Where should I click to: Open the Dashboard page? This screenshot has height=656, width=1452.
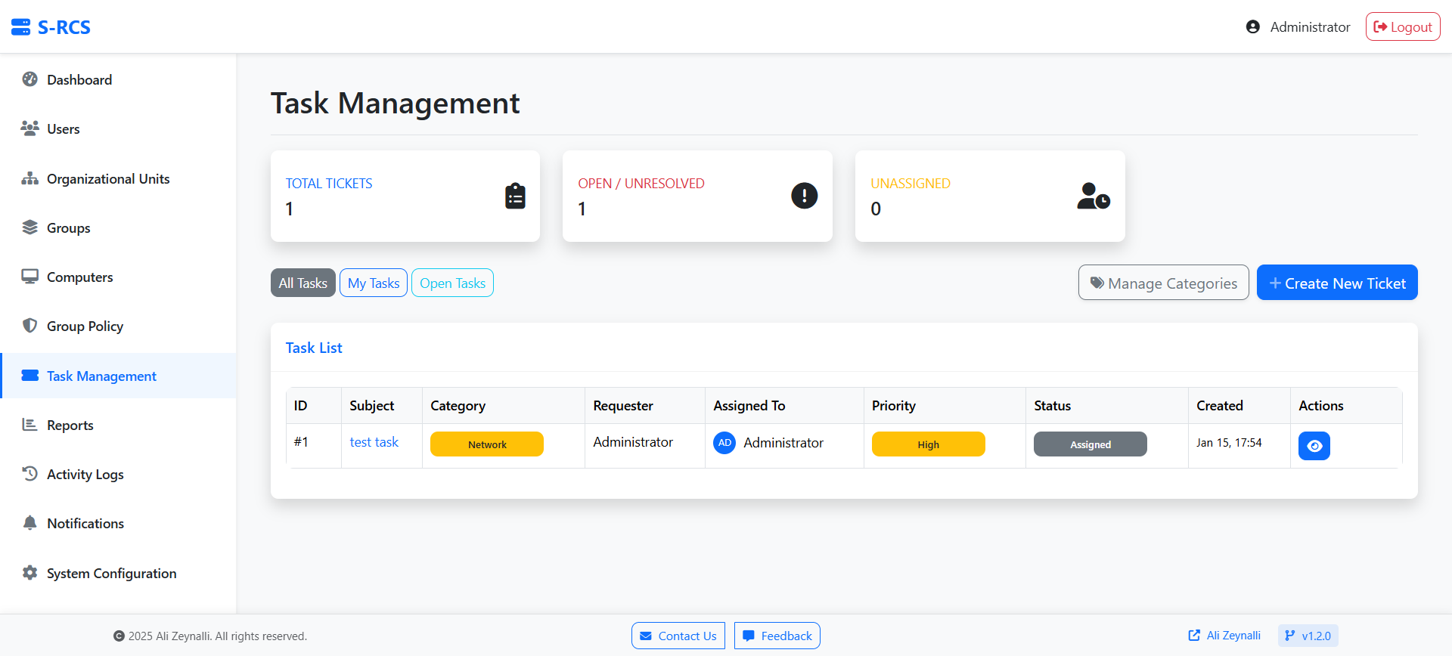point(118,79)
